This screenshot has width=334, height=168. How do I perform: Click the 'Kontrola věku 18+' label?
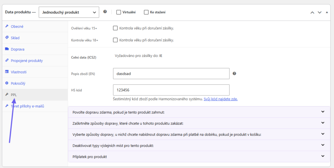[84, 40]
